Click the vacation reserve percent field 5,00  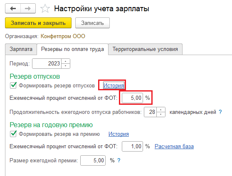pyautogui.click(x=133, y=98)
